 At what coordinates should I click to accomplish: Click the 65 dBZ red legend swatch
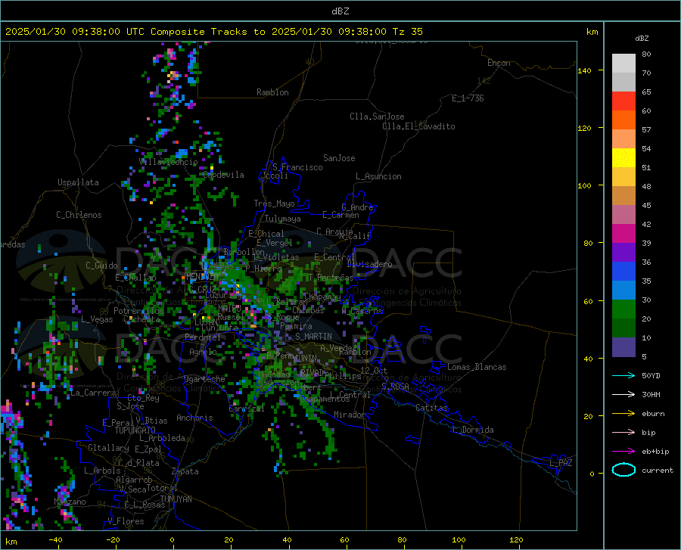pos(623,101)
